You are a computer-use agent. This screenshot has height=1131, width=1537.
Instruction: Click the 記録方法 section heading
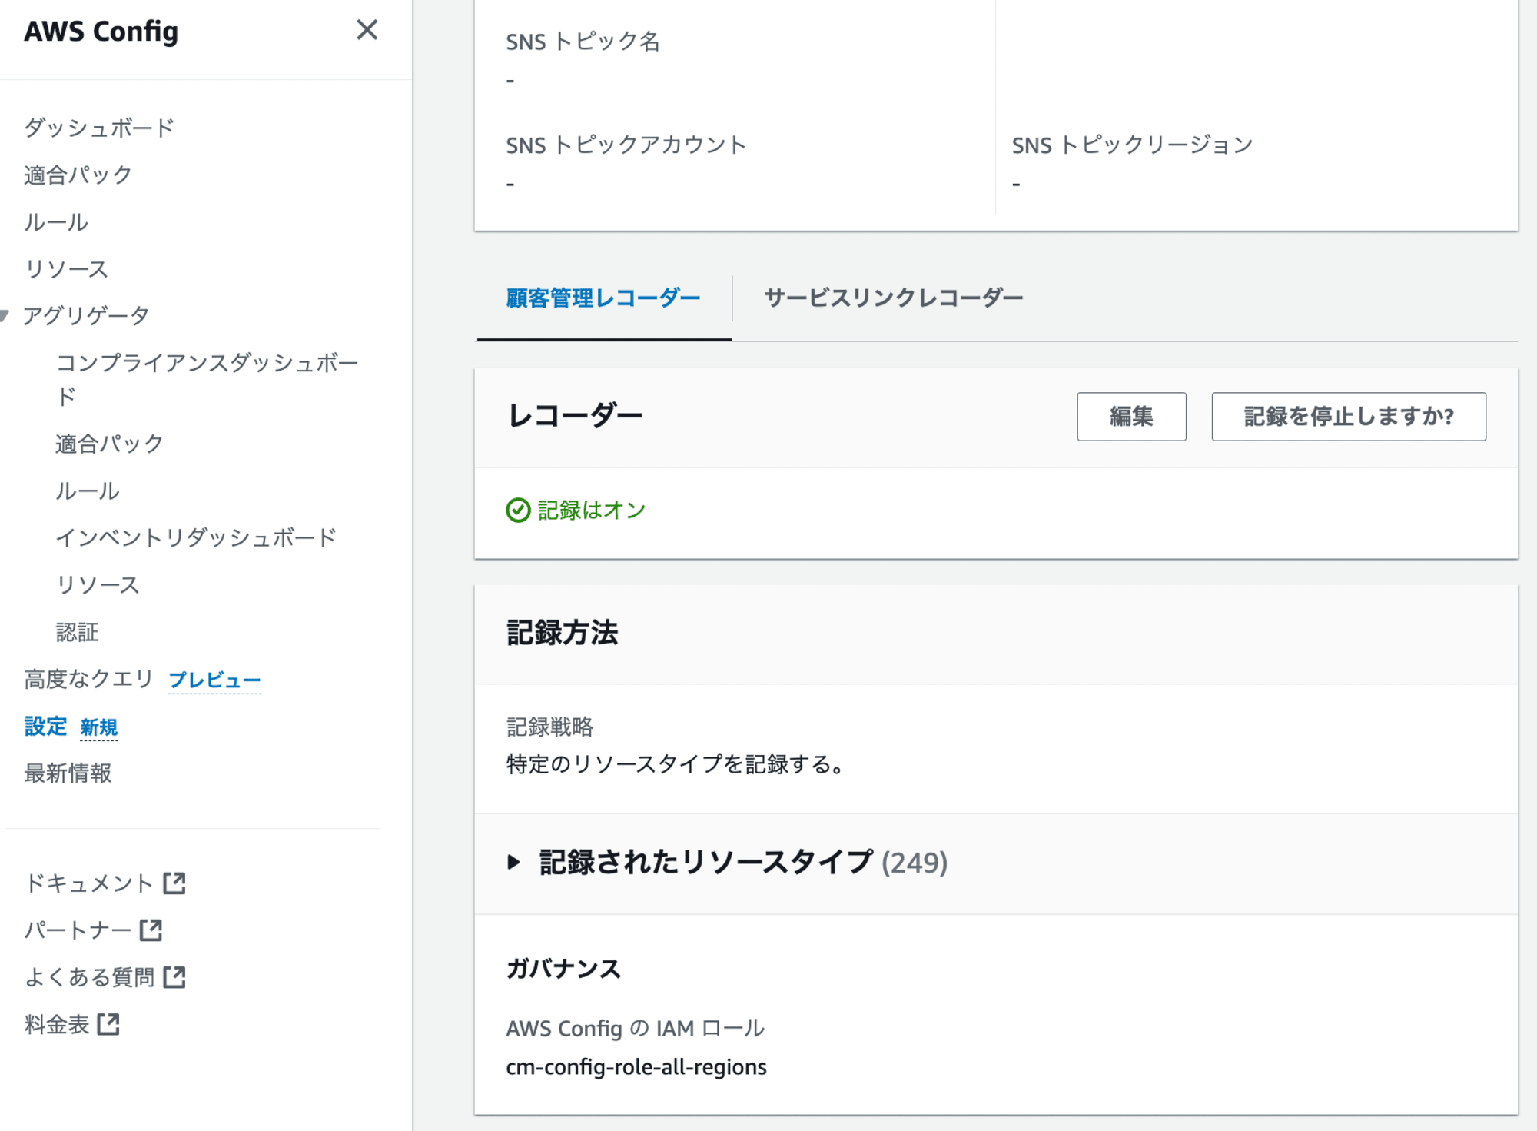(563, 633)
